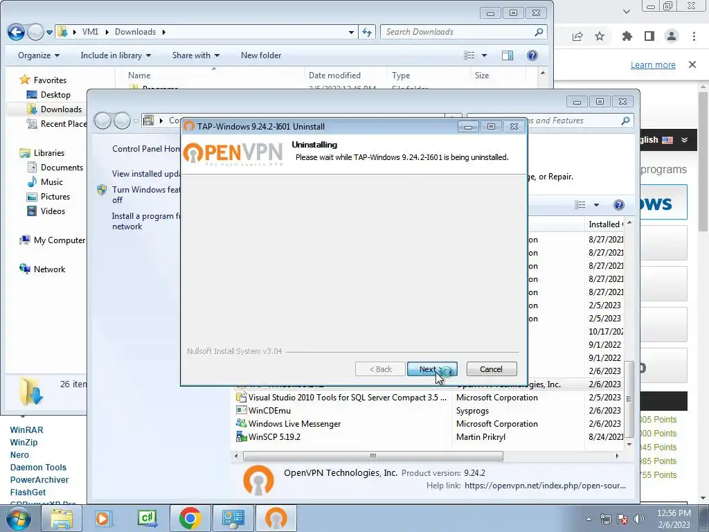
Task: Open the Organize menu
Action: tap(39, 55)
